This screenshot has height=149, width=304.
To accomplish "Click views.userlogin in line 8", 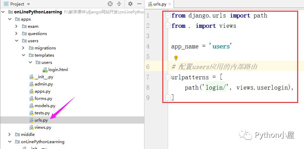I will coord(262,88).
